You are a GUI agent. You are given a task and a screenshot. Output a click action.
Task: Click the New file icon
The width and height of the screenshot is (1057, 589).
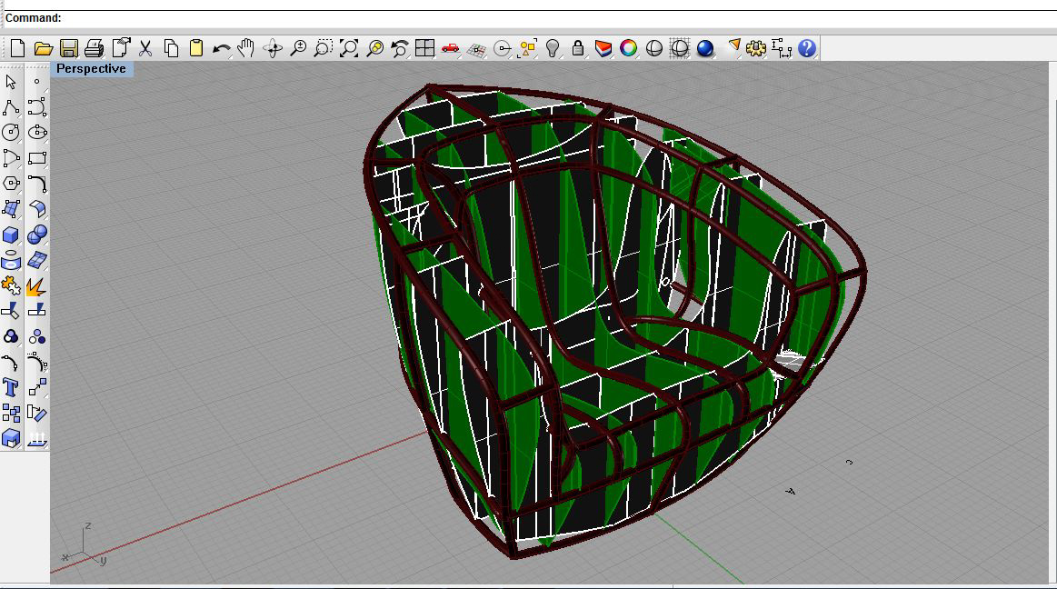18,48
